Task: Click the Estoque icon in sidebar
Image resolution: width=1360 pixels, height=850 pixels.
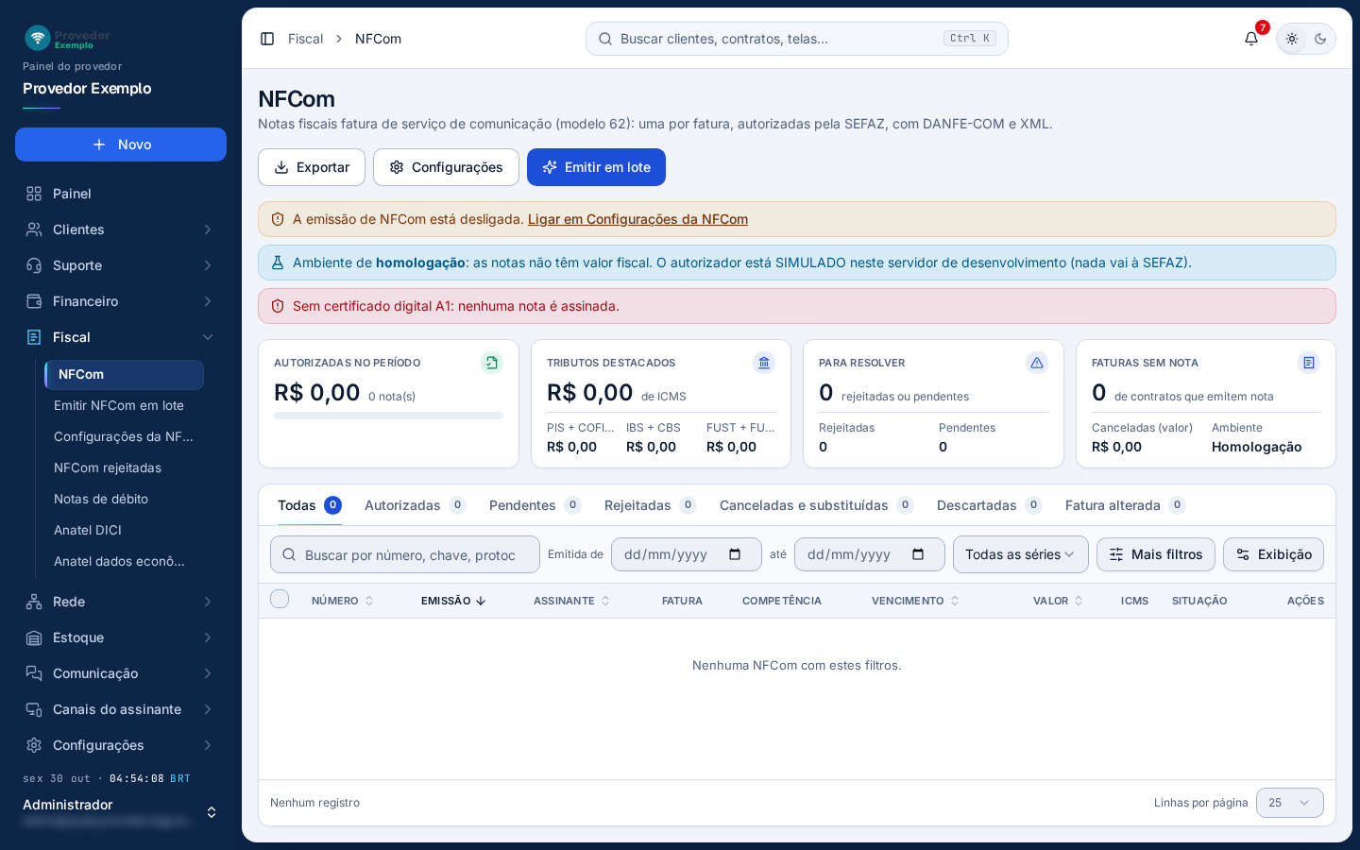Action: click(x=34, y=637)
